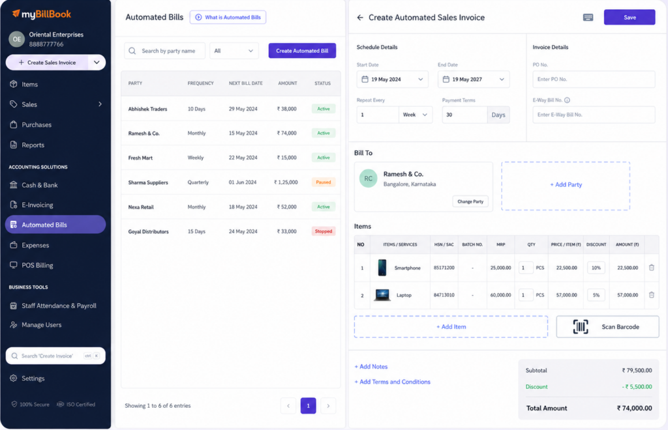Click the play icon in What is Automated Bills
Screen dimensions: 668x430
(198, 18)
